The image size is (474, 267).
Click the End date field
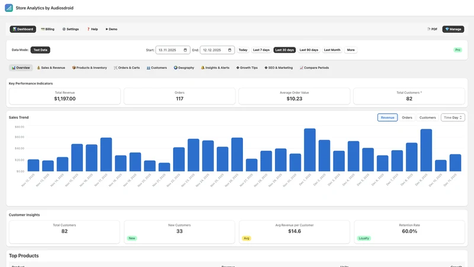217,50
